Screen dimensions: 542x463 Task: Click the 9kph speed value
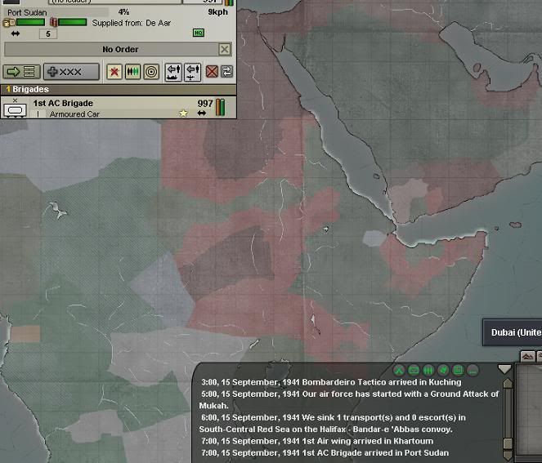(x=217, y=12)
